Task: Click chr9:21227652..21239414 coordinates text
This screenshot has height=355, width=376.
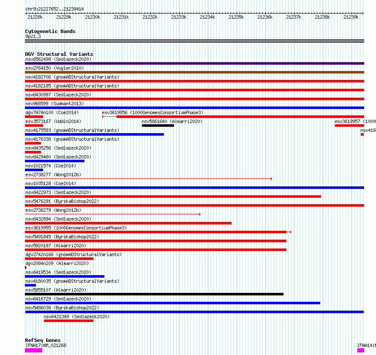Action: coord(54,9)
